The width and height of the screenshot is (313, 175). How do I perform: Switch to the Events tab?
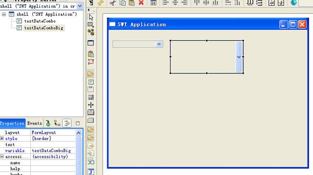(x=35, y=123)
